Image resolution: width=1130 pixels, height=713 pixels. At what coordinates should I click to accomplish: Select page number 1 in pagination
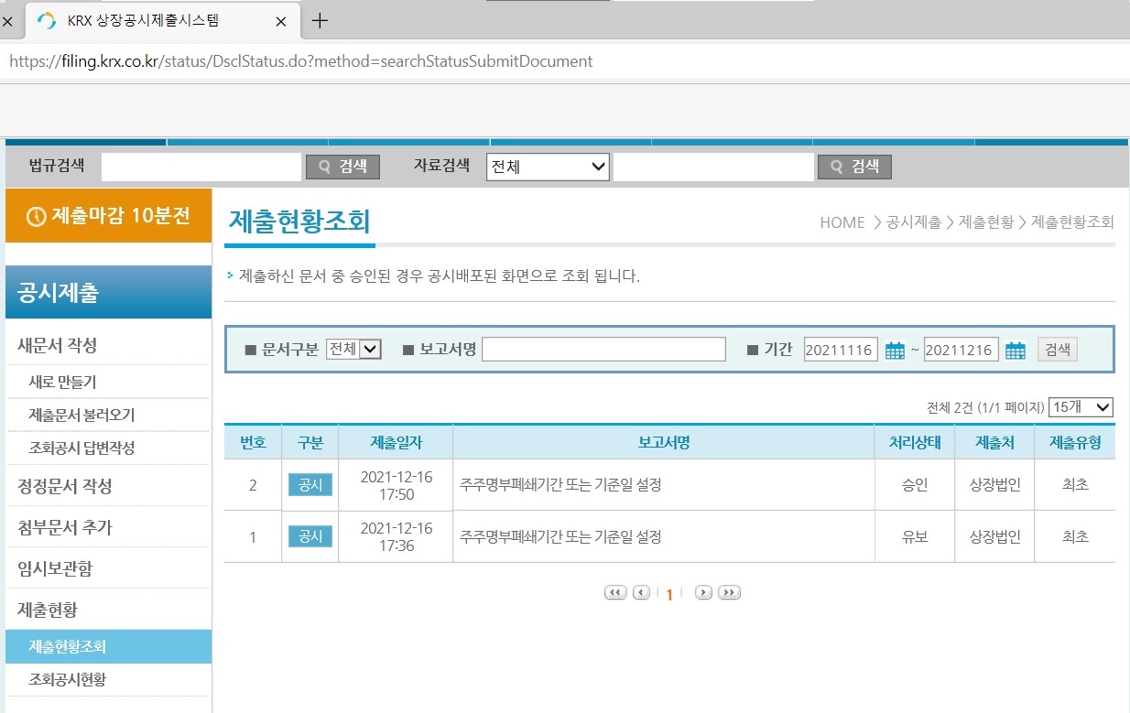[669, 592]
